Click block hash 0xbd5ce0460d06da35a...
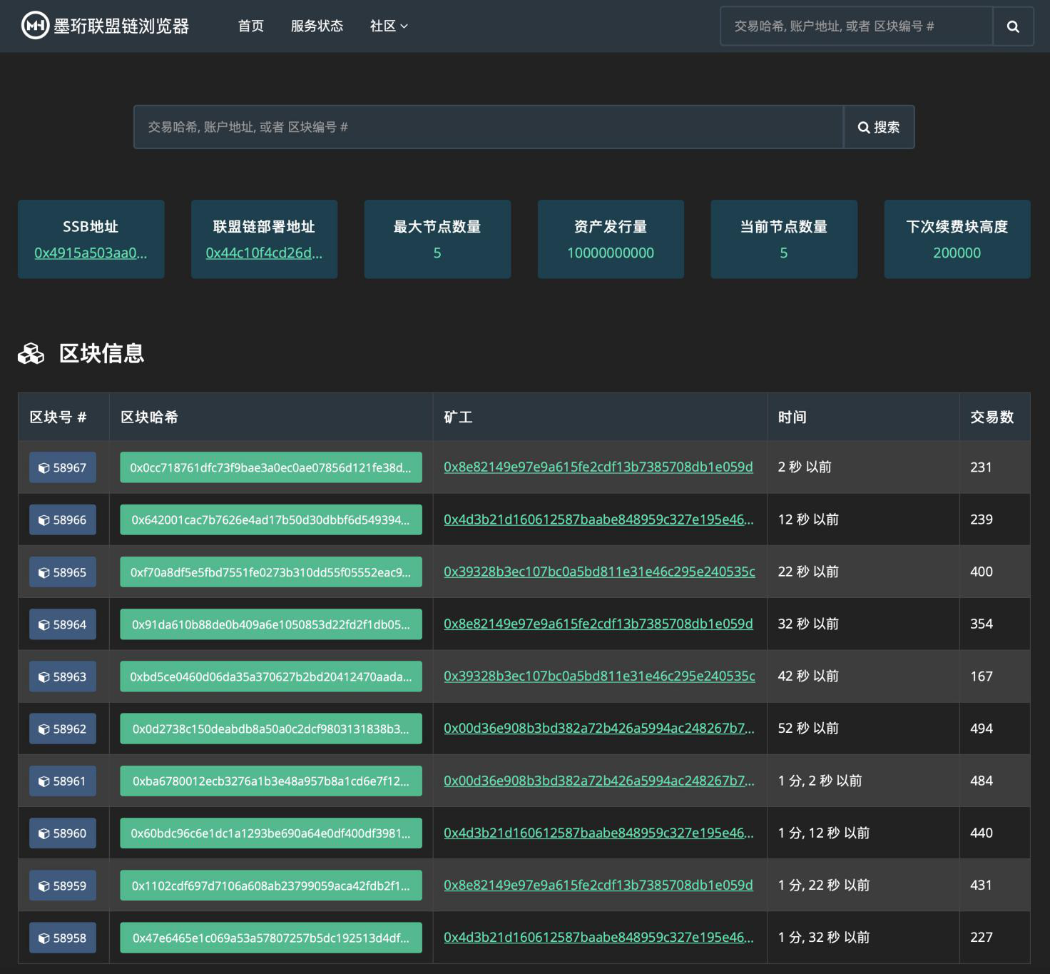 (x=270, y=676)
